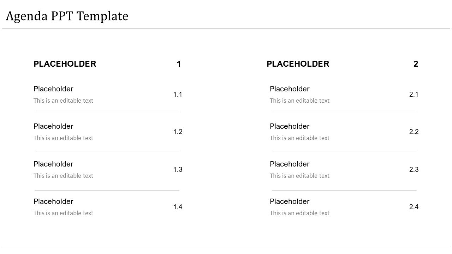Click the item number 1.4
The width and height of the screenshot is (452, 254).
178,207
